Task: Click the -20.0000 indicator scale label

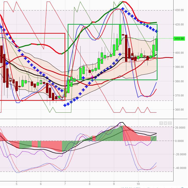Action: point(180,154)
